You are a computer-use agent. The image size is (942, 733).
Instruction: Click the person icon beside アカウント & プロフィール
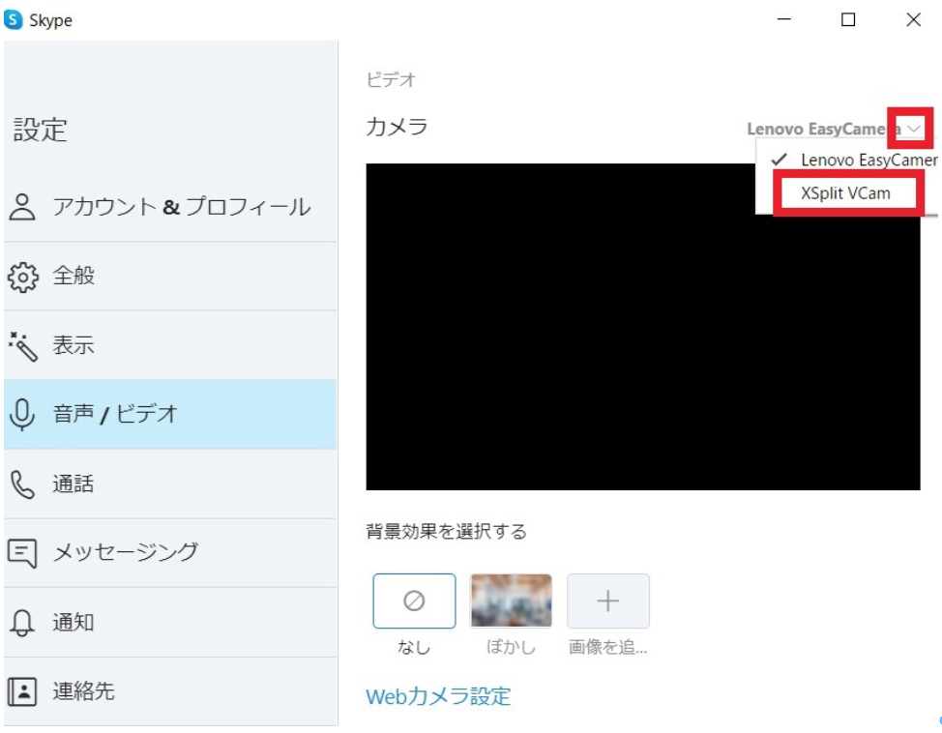coord(23,207)
